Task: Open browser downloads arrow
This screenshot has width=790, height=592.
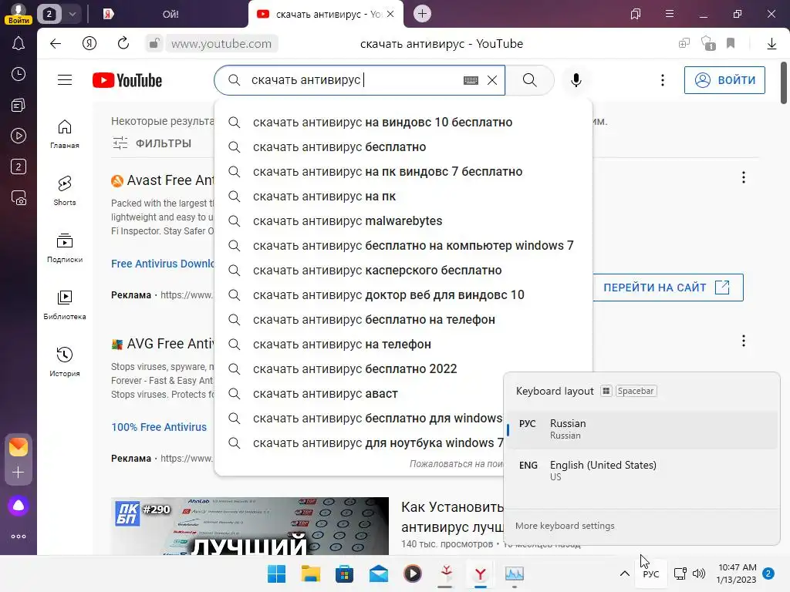Action: pos(771,44)
